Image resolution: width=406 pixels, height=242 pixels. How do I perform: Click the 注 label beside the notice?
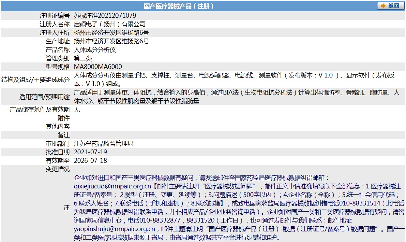pyautogui.click(x=67, y=208)
